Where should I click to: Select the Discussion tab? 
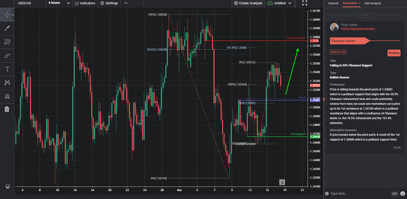[x=350, y=3]
